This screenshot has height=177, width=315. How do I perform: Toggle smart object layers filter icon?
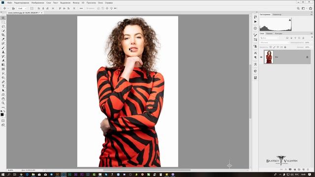(x=303, y=38)
